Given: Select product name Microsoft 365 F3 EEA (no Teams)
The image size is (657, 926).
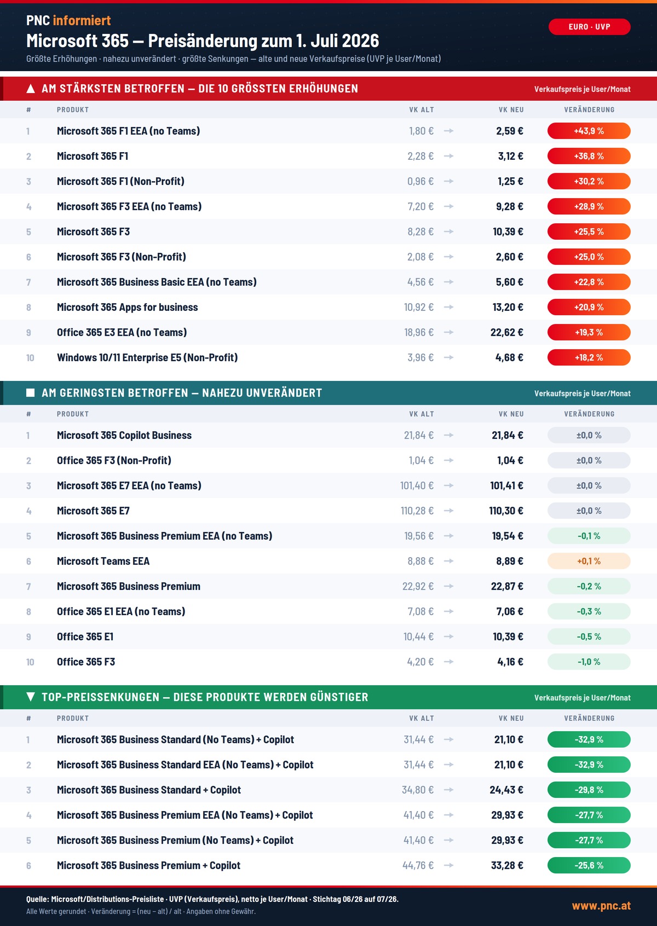Looking at the screenshot, I should coord(129,206).
